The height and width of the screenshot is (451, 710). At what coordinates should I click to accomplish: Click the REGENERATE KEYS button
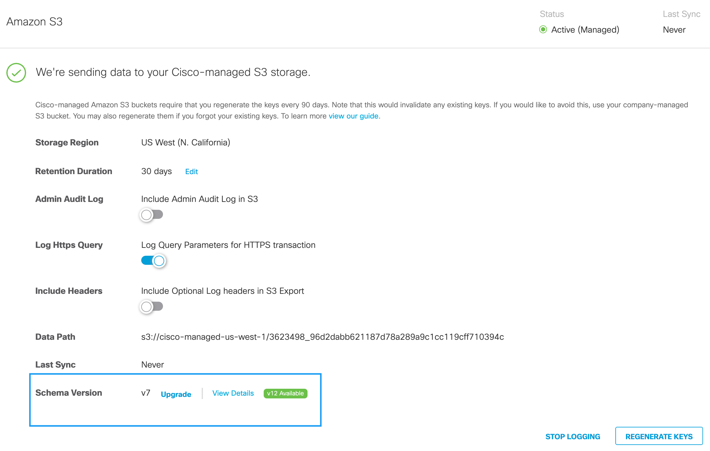coord(659,436)
